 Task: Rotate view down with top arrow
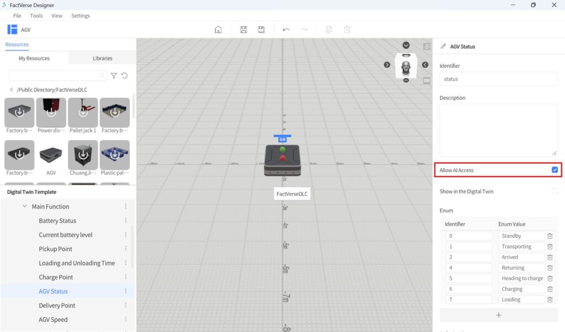pos(406,45)
